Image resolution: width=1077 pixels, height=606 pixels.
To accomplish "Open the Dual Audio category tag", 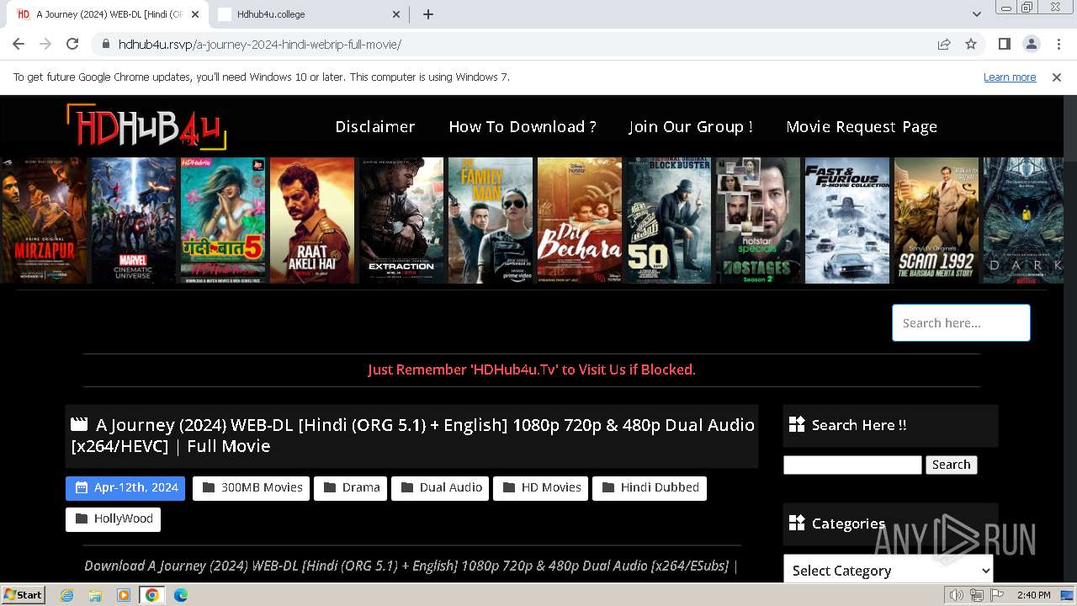I will (440, 488).
